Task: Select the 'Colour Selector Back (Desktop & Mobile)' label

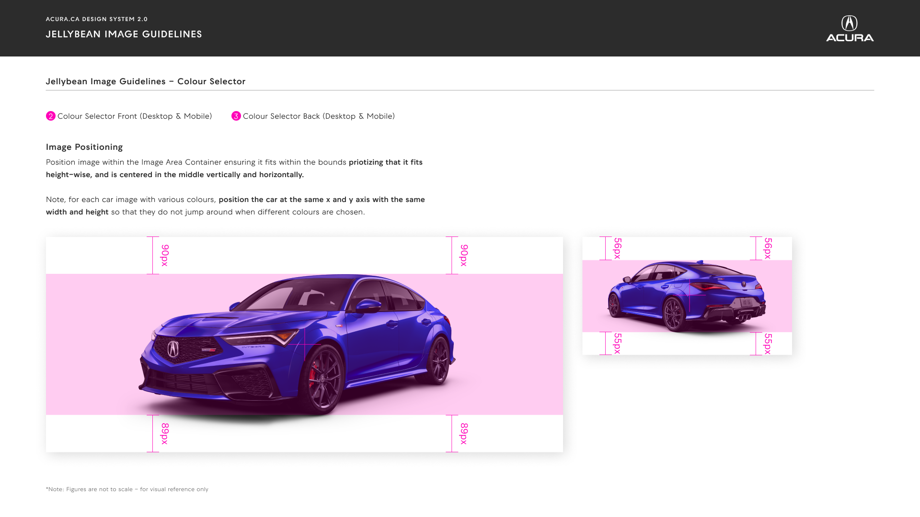Action: (x=319, y=116)
